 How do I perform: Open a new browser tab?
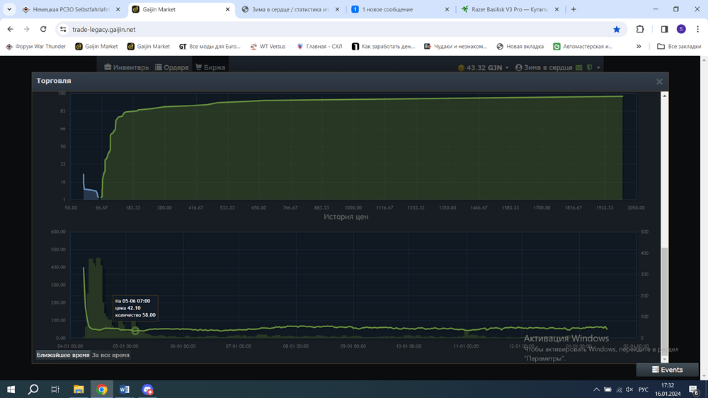pyautogui.click(x=573, y=9)
